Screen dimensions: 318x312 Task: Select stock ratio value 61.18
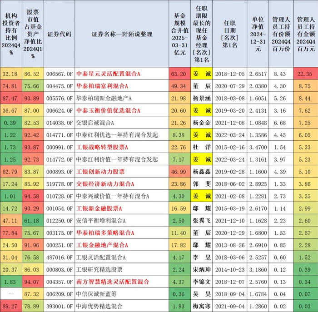coord(32,221)
